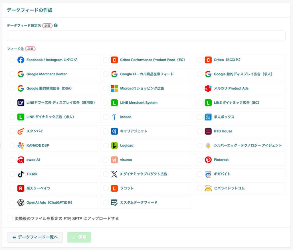Select the LINE ダイナミック広告（EC） radio
Image resolution: width=293 pixels, height=250 pixels.
tap(200, 103)
